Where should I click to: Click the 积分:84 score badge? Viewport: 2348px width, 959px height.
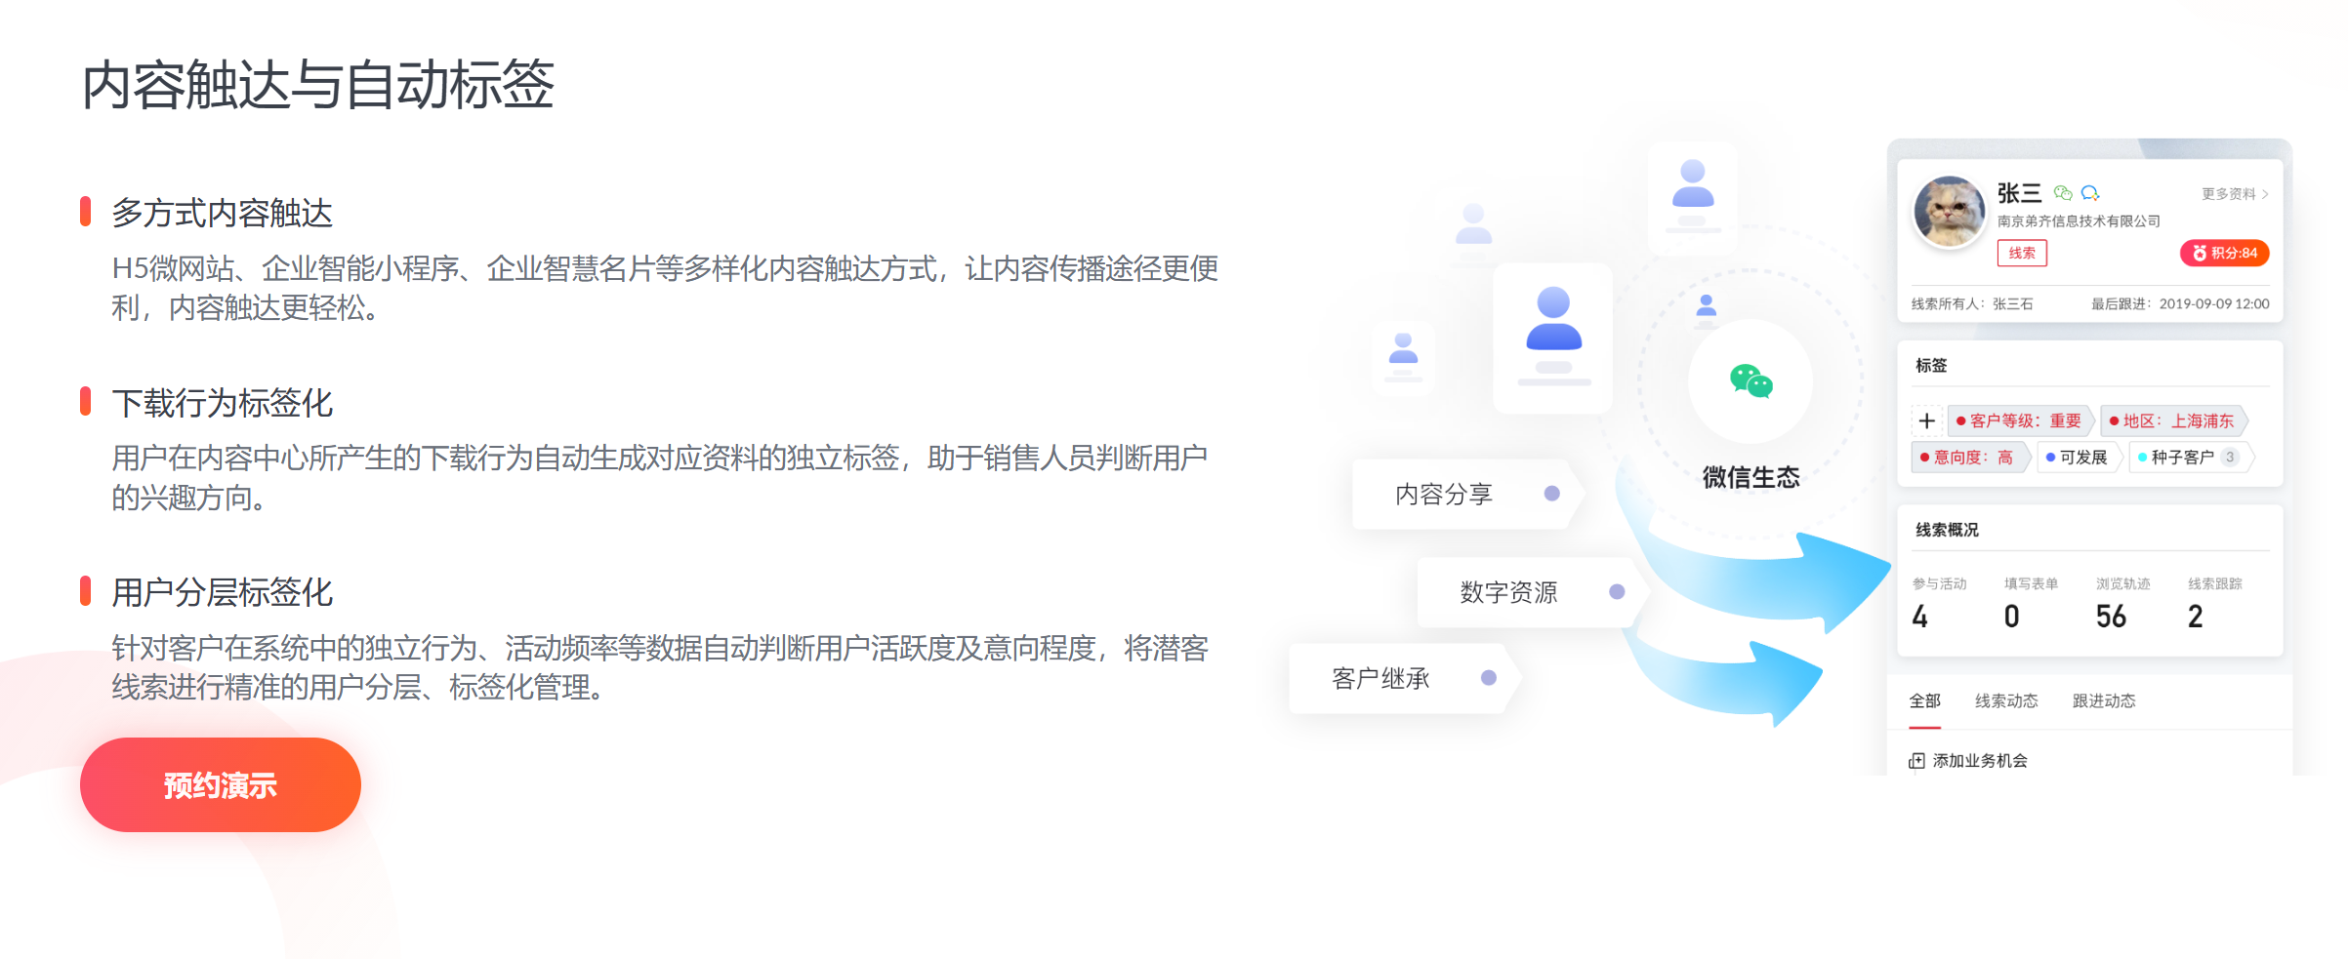[2225, 253]
